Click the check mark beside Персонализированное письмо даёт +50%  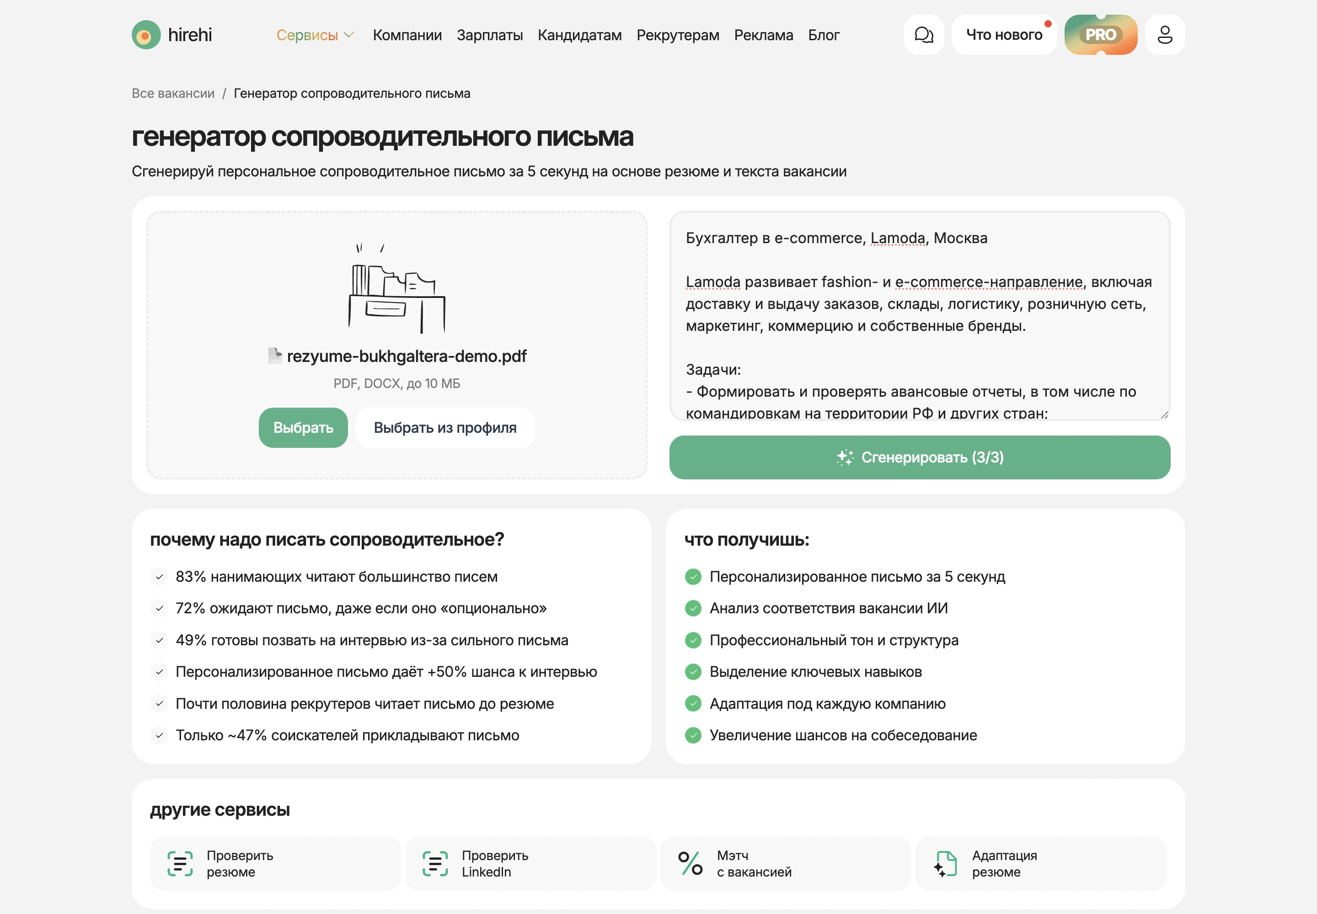tap(159, 672)
